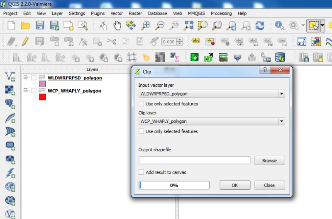The height and width of the screenshot is (219, 332).
Task: Select the Pan Map hand tool
Action: [x=117, y=26]
